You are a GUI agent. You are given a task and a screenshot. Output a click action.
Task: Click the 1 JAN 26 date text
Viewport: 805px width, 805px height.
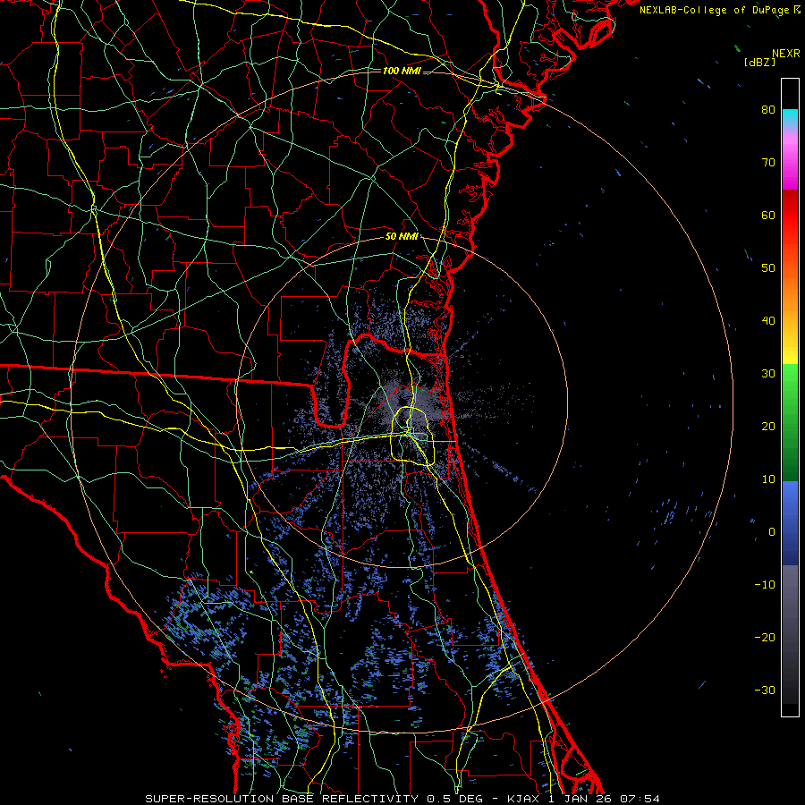pos(580,799)
